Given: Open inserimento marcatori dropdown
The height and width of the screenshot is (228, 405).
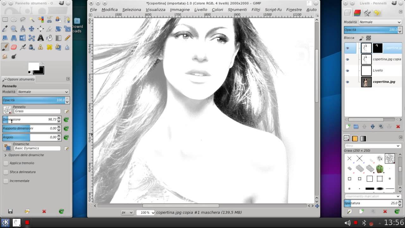Looking at the screenshot, I should click(x=373, y=196).
